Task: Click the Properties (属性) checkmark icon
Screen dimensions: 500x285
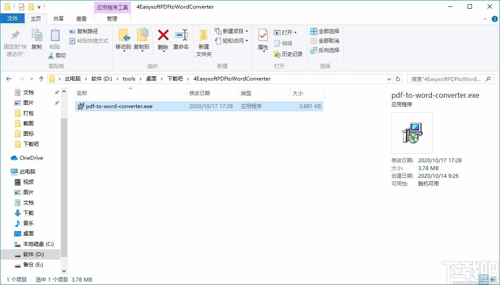Action: [x=263, y=35]
